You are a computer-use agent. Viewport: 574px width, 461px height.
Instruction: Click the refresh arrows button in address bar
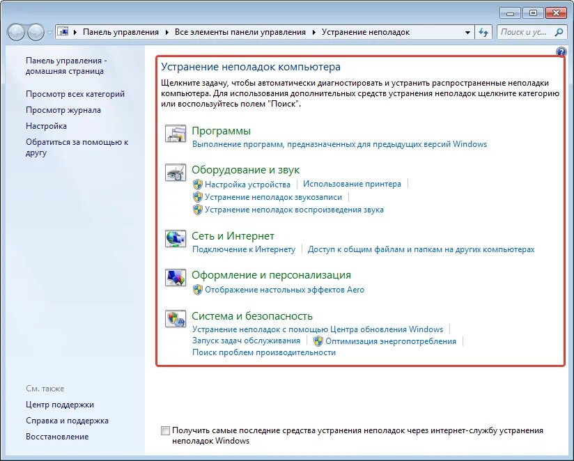coord(483,32)
